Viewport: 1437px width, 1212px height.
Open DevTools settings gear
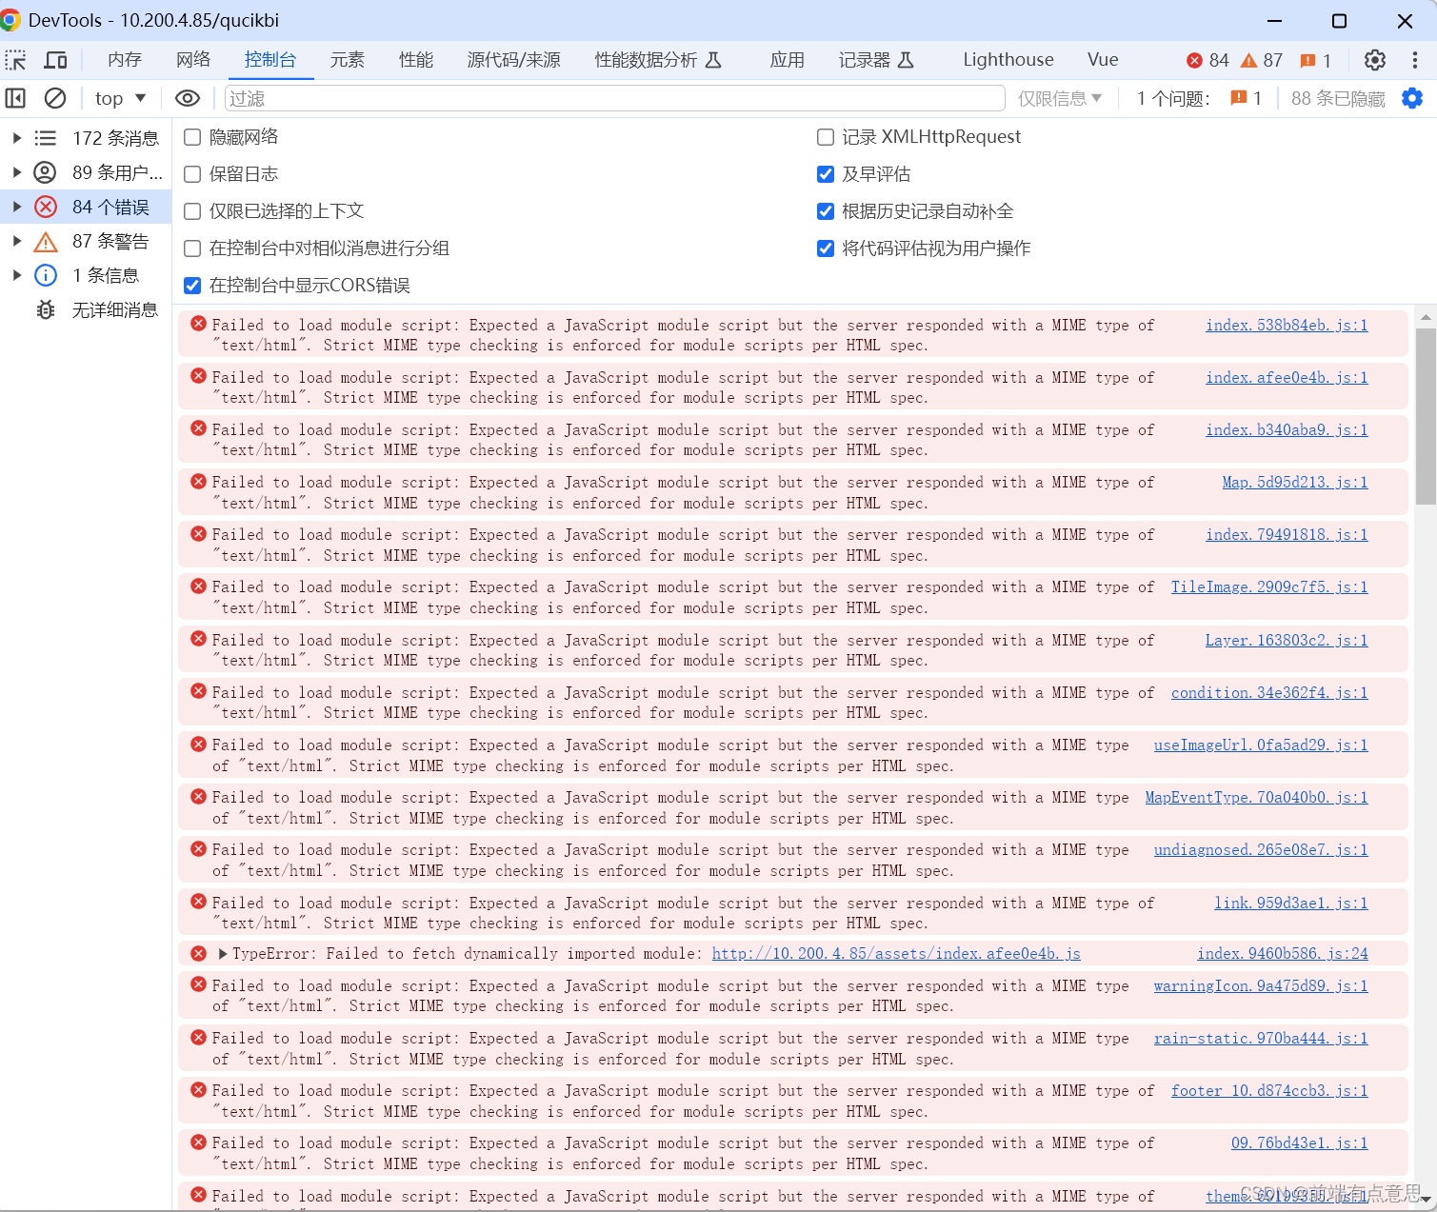[x=1375, y=60]
